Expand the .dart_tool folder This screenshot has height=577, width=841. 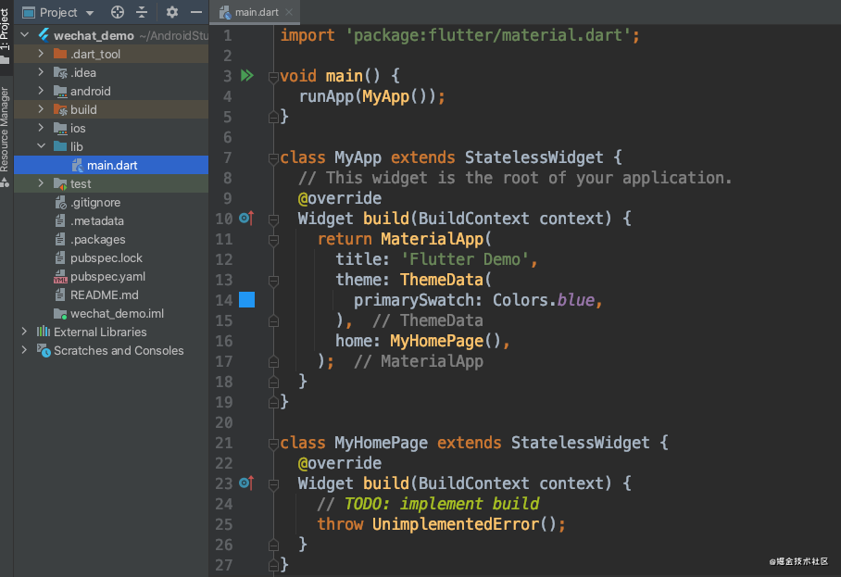(x=42, y=54)
